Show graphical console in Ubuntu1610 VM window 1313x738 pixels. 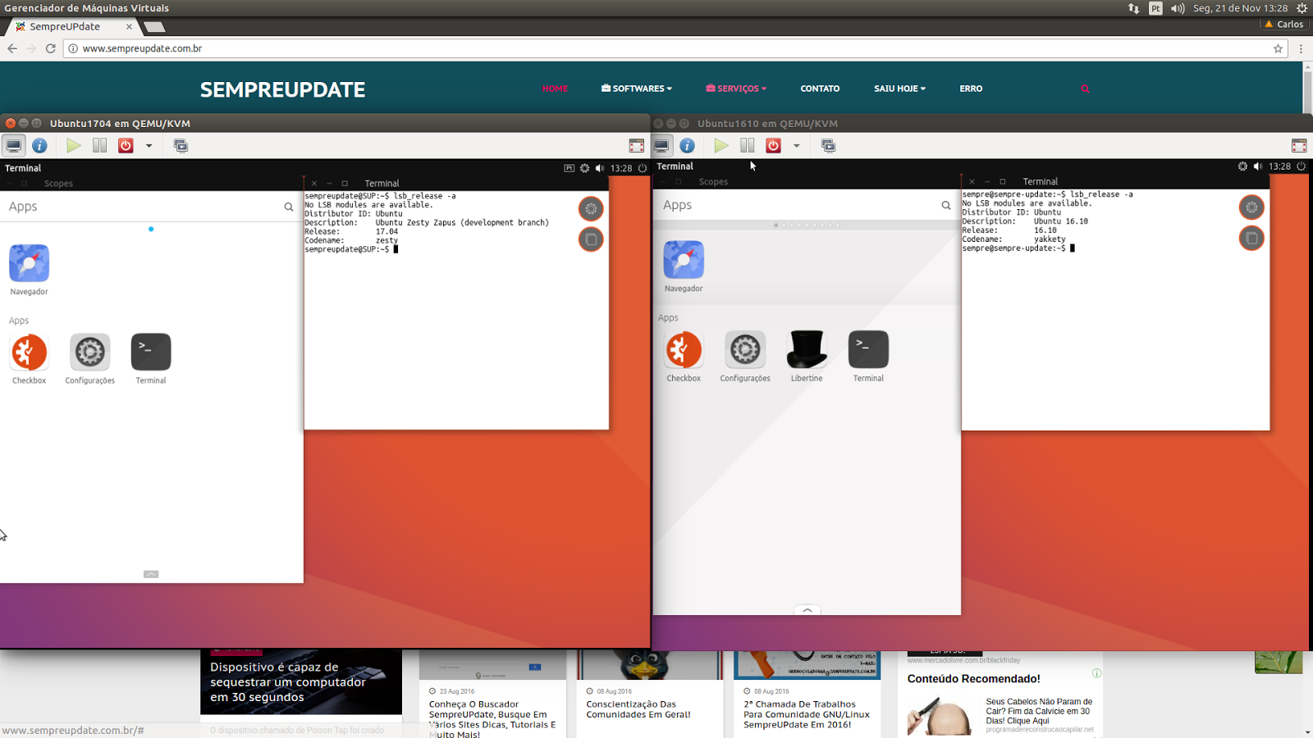pos(661,146)
